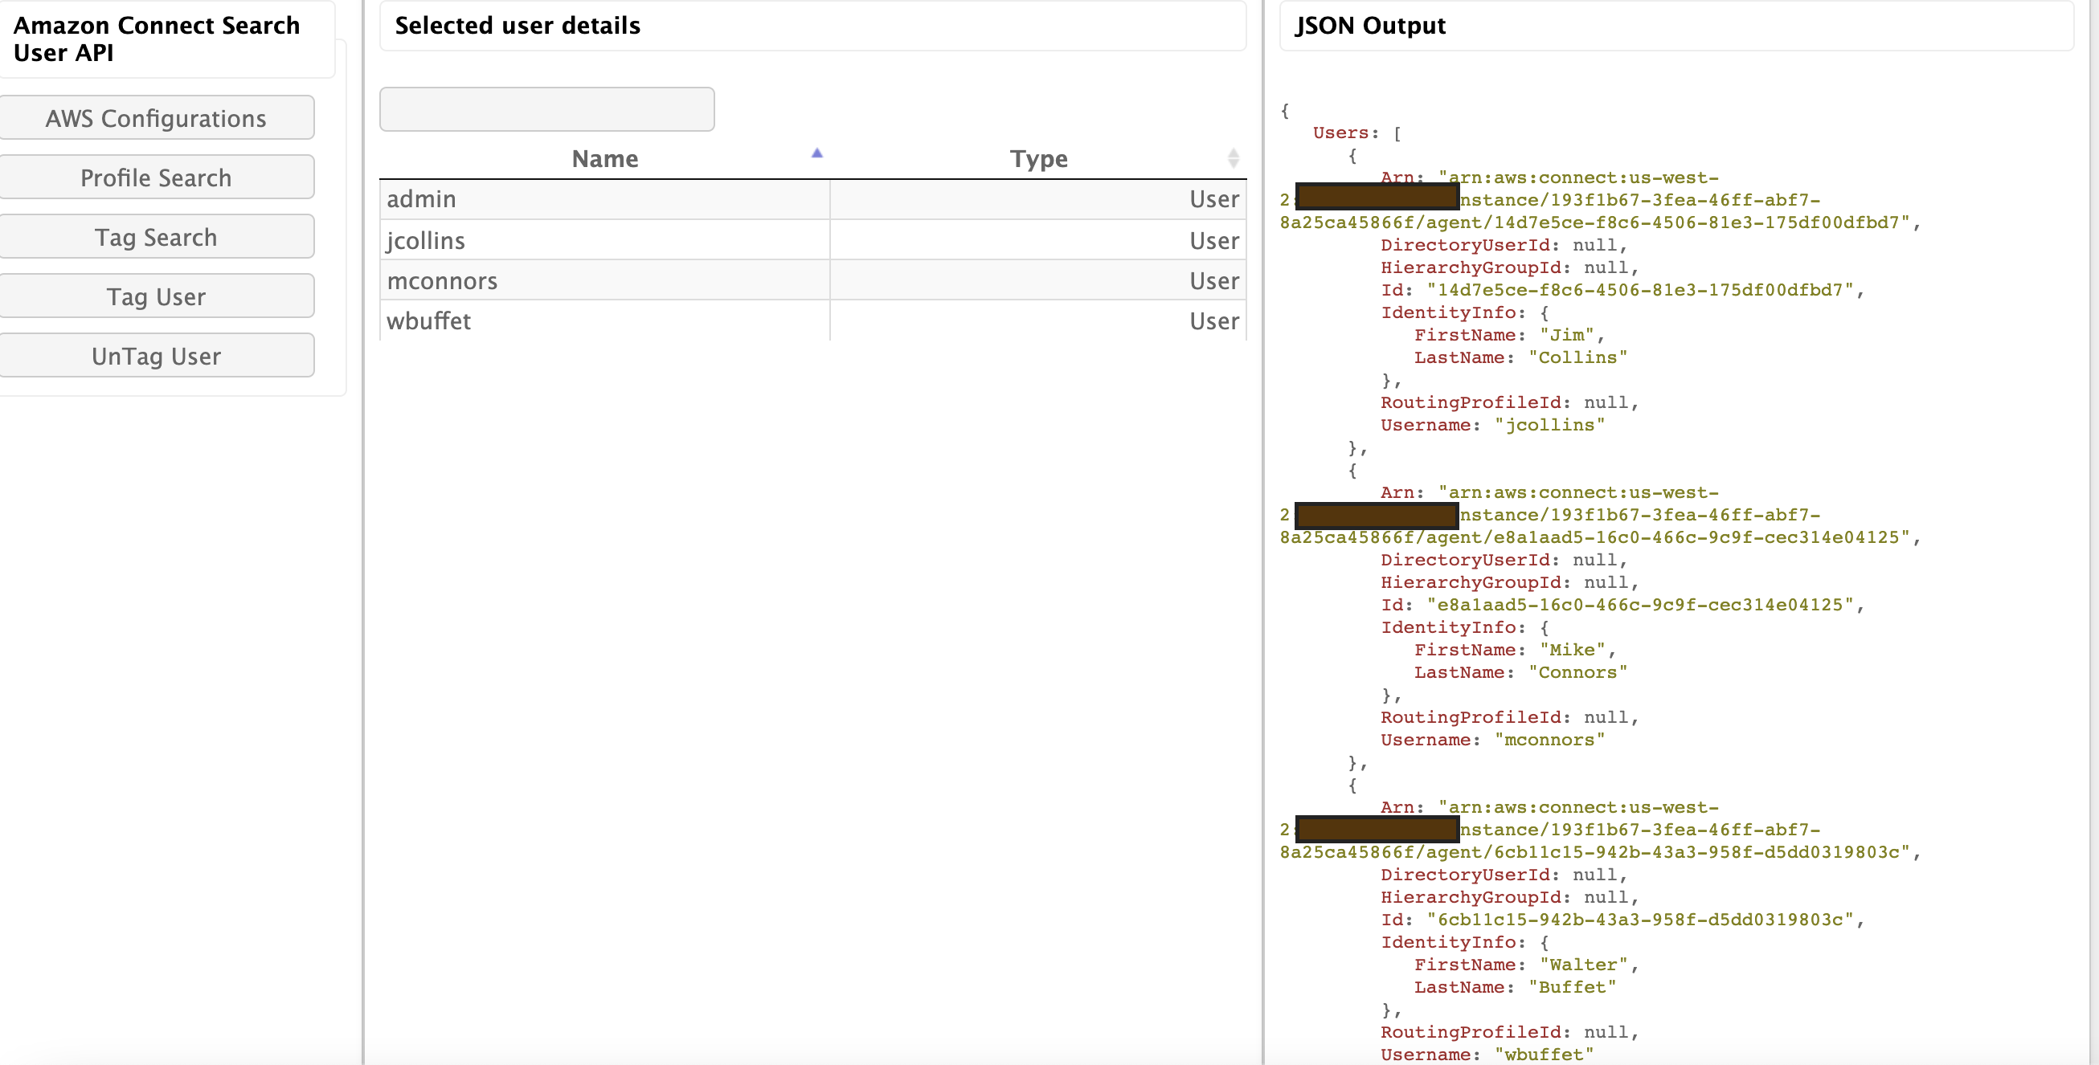Click the Type cell for admin
Viewport: 2099px width, 1065px height.
click(x=1213, y=199)
